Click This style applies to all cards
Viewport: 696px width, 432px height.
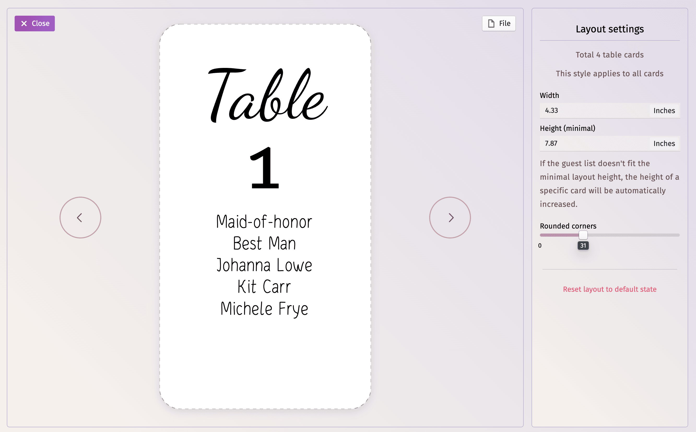tap(609, 73)
